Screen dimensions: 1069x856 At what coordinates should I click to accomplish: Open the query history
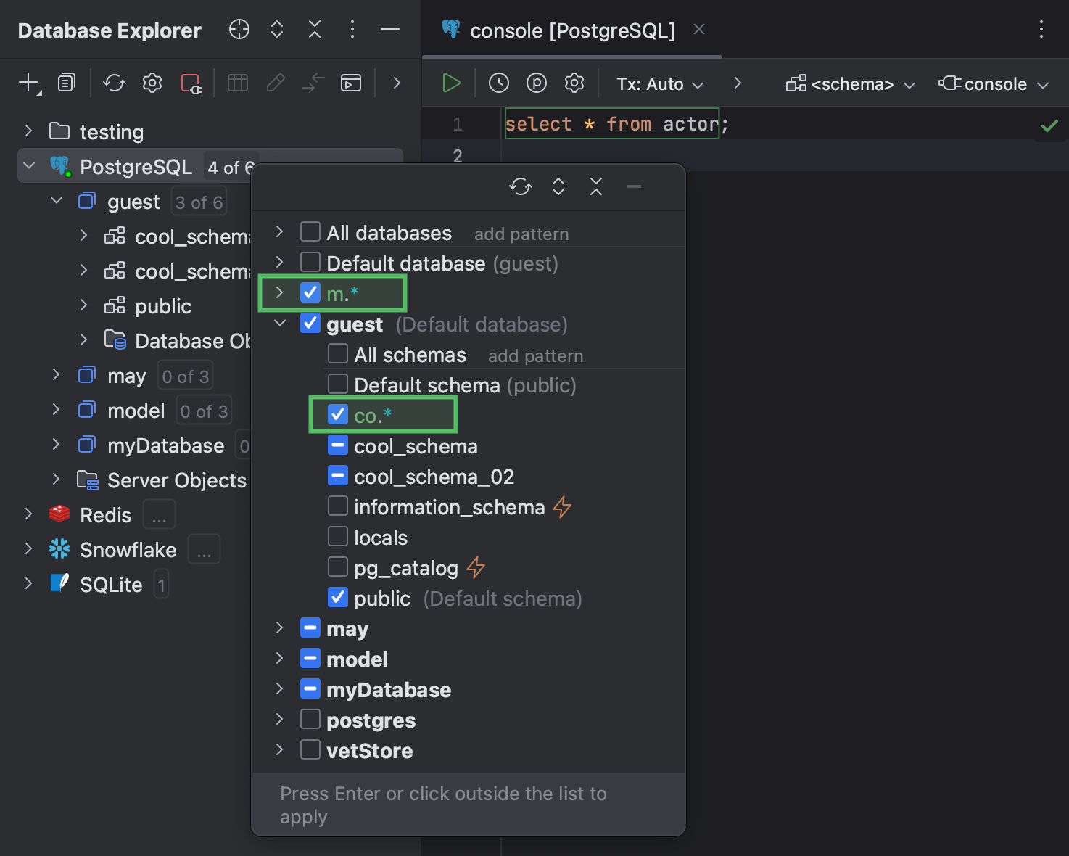498,83
